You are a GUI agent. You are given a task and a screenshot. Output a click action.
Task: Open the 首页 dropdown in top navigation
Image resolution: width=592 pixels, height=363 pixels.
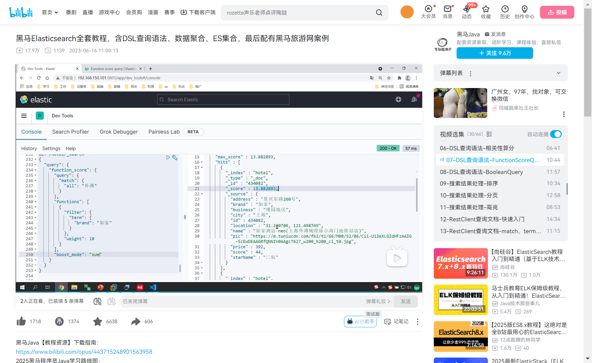click(50, 12)
